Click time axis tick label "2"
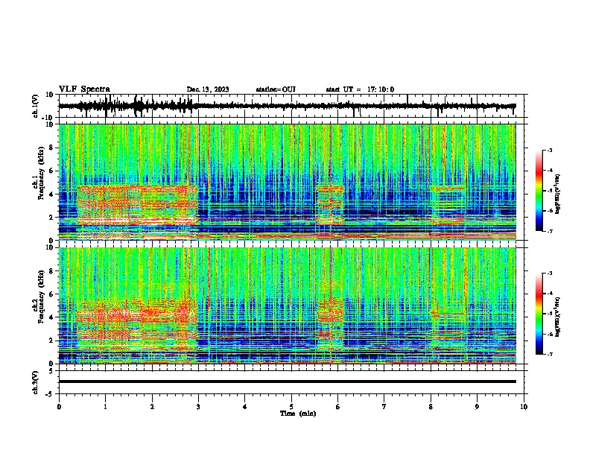 pos(152,407)
